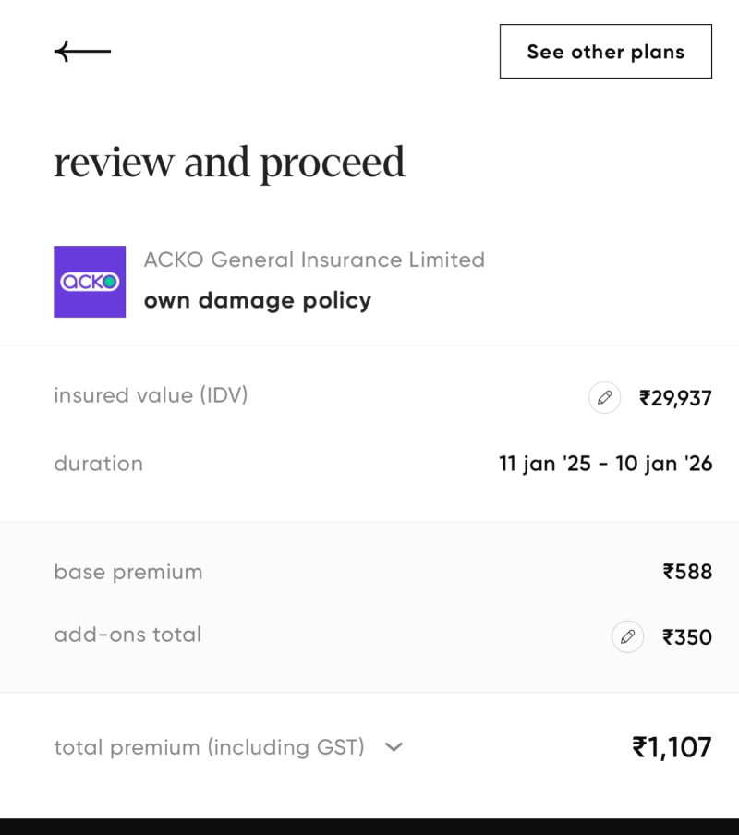Tap the base premium ₹588 value
The height and width of the screenshot is (835, 739).
point(687,572)
